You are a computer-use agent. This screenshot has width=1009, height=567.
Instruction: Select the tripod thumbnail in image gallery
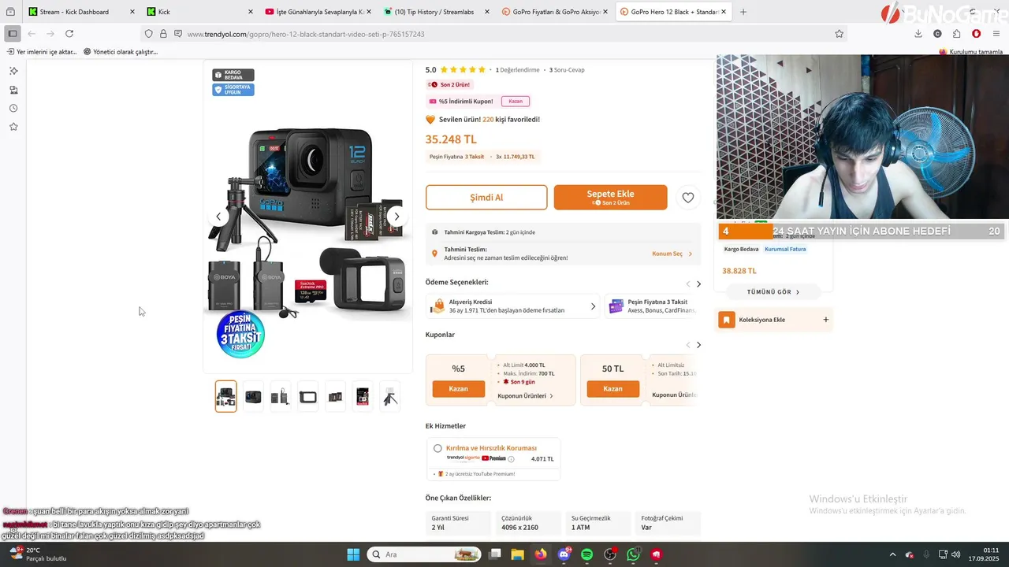(390, 397)
